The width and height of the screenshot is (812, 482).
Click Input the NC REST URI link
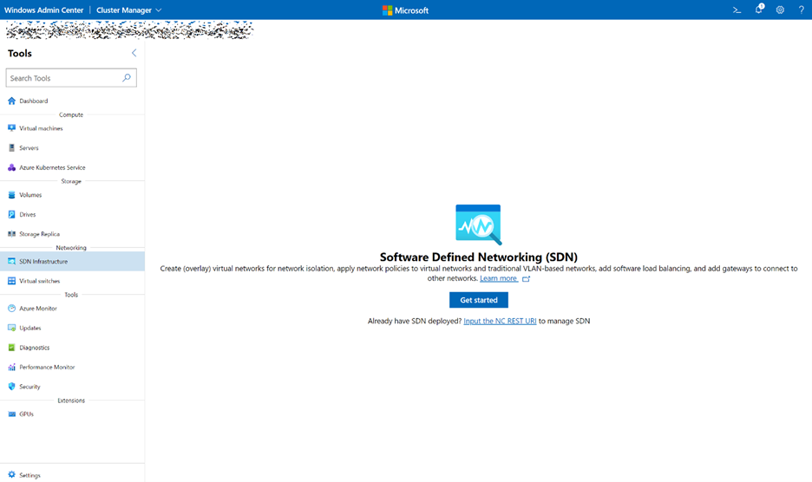coord(500,321)
